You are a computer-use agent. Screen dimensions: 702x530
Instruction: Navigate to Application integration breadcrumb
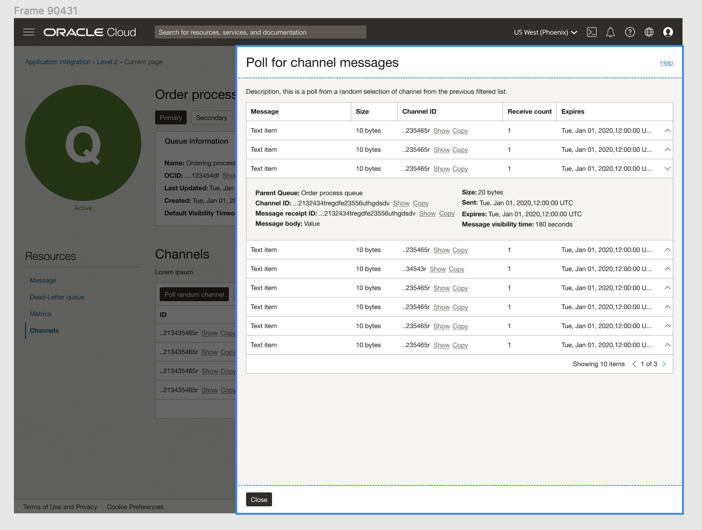click(x=57, y=61)
